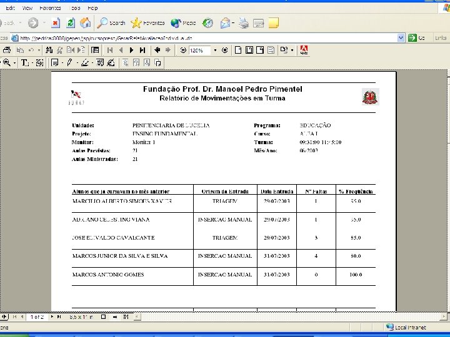Select Continuous layout in status bar

click(115, 317)
